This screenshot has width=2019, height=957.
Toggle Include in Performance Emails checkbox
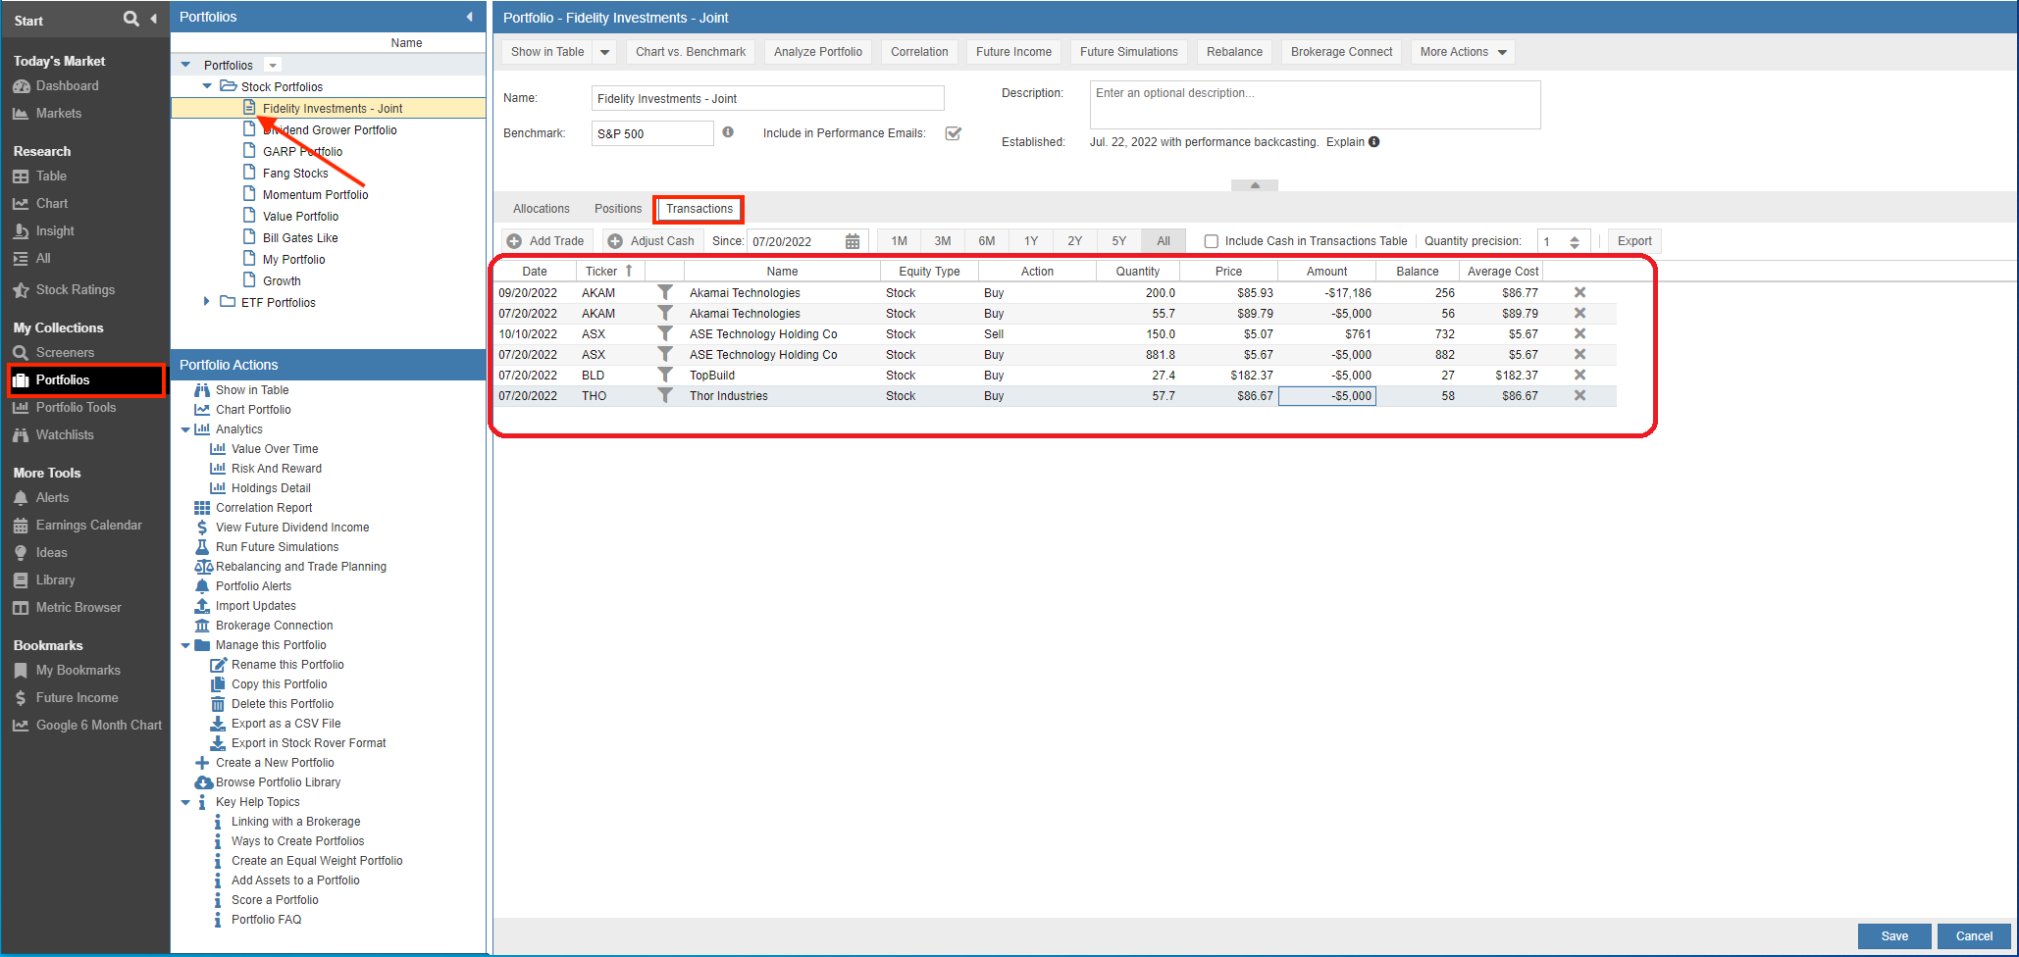pyautogui.click(x=953, y=133)
